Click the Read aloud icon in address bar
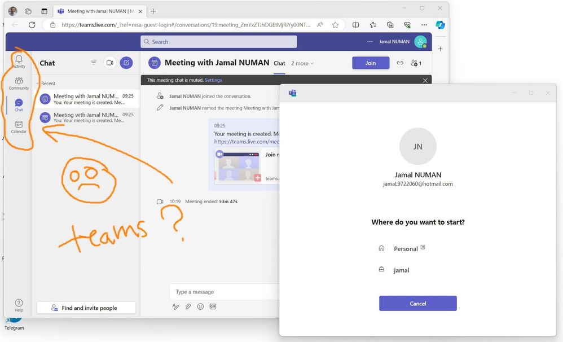This screenshot has height=342, width=563. tap(320, 25)
